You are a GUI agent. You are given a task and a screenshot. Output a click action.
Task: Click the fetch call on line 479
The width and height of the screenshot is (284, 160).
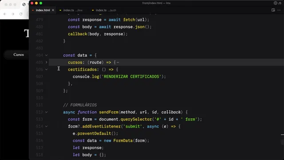coord(129,20)
